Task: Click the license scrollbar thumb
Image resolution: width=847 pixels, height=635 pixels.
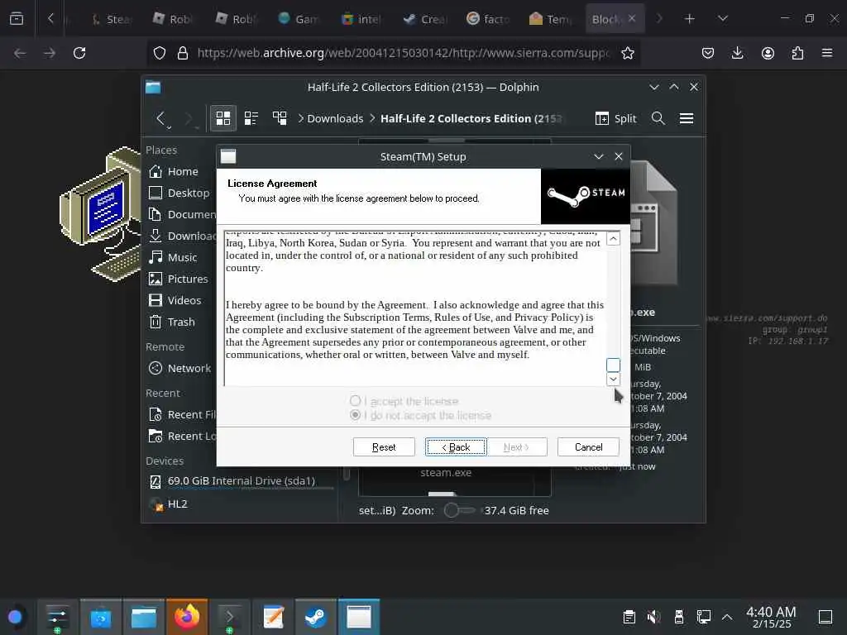Action: (613, 365)
